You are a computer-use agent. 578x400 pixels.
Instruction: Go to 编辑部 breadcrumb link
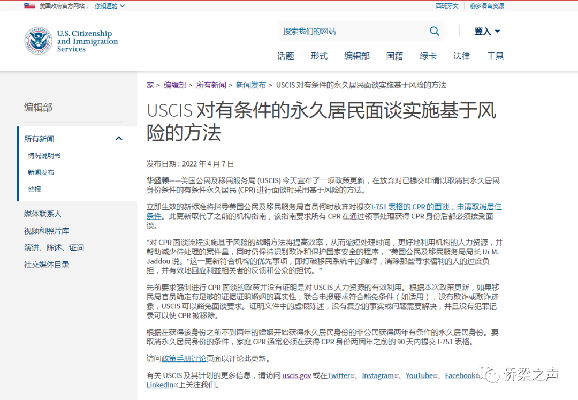coord(175,85)
